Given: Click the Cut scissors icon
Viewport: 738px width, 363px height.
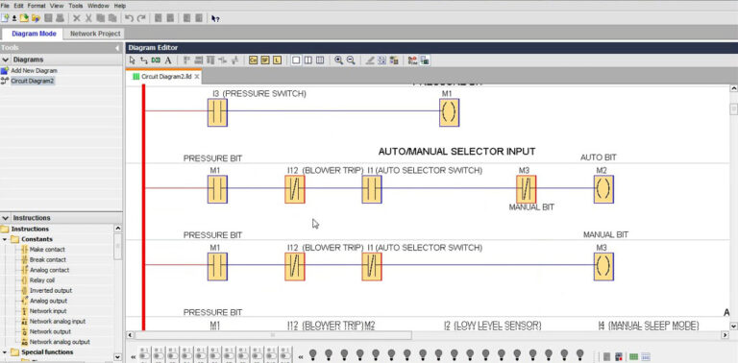Looking at the screenshot, I should point(88,18).
